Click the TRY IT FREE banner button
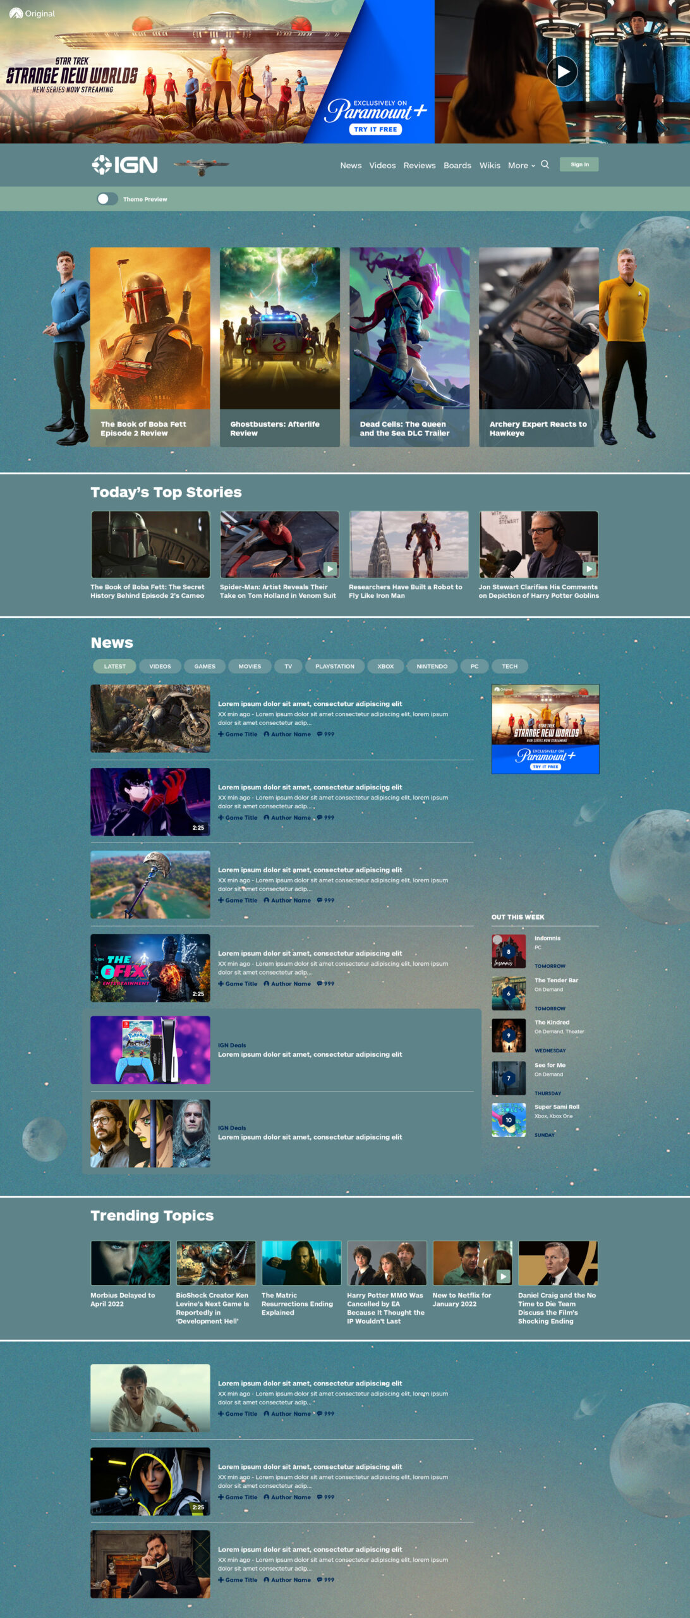This screenshot has width=690, height=1618. click(x=375, y=129)
